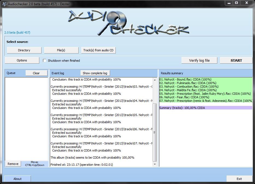The image size is (255, 184).
Task: Minimize the Audiochecker window
Action: 229,3
